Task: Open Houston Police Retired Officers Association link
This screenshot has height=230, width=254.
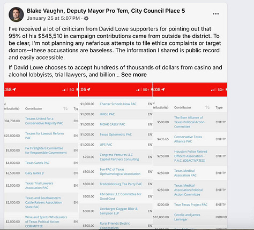Action: click(x=191, y=156)
